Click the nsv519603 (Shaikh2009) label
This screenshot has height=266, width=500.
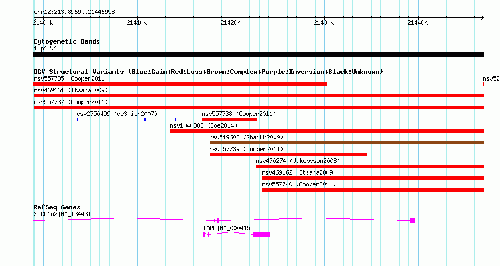click(x=246, y=137)
